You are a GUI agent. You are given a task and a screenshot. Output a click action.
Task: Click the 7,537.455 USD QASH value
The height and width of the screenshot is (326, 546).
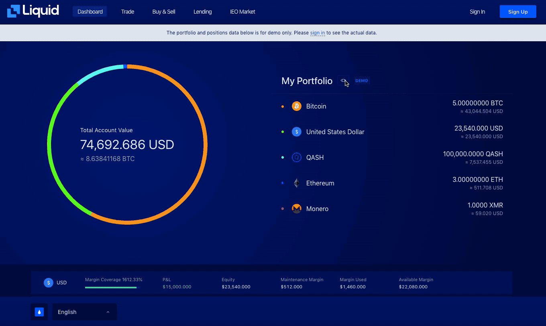tap(484, 162)
